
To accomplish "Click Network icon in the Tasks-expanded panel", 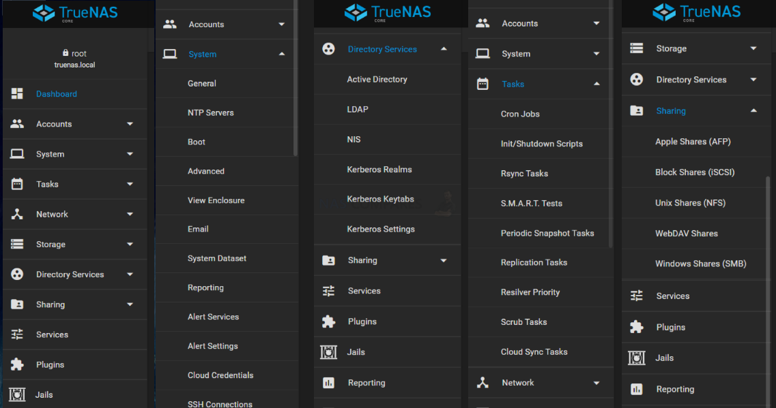I will [x=483, y=383].
